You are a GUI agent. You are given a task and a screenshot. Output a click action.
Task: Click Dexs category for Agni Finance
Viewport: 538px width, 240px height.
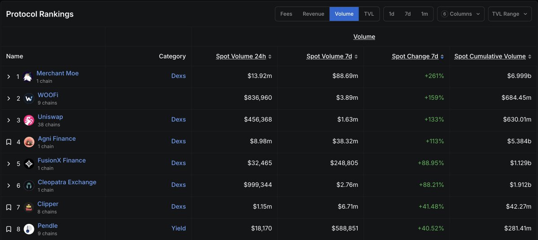[x=179, y=141]
